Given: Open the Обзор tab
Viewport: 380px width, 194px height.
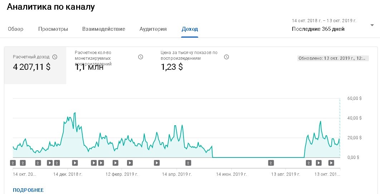Looking at the screenshot, I should (15, 29).
